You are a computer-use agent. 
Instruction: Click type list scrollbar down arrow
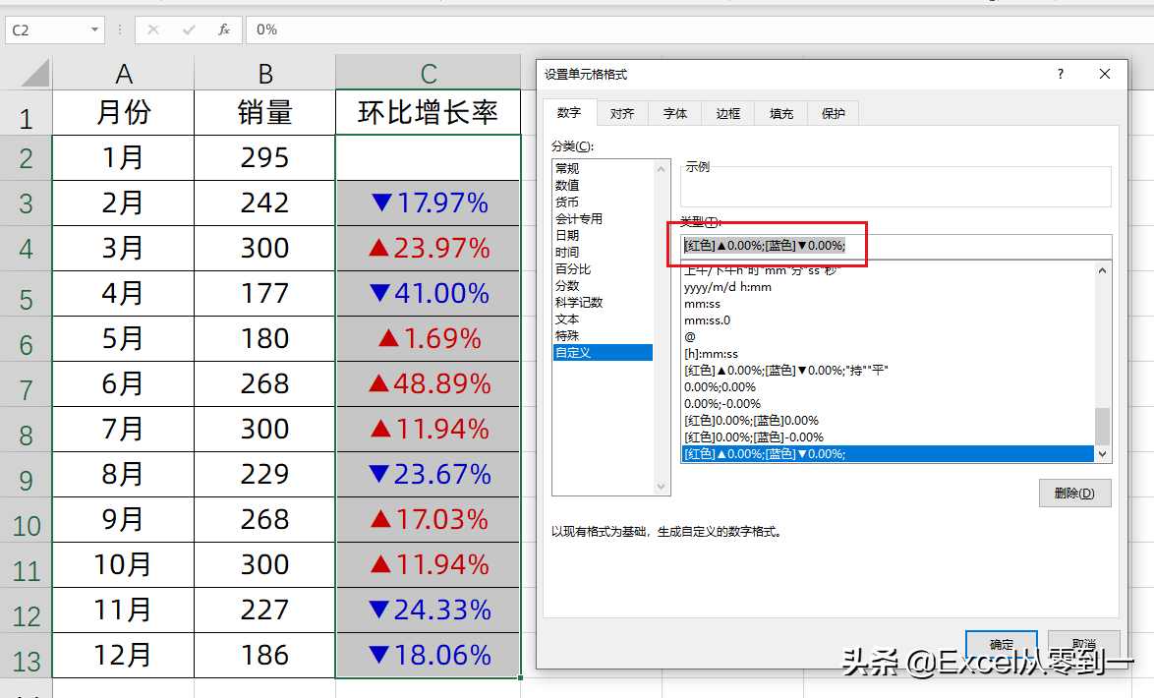1103,454
